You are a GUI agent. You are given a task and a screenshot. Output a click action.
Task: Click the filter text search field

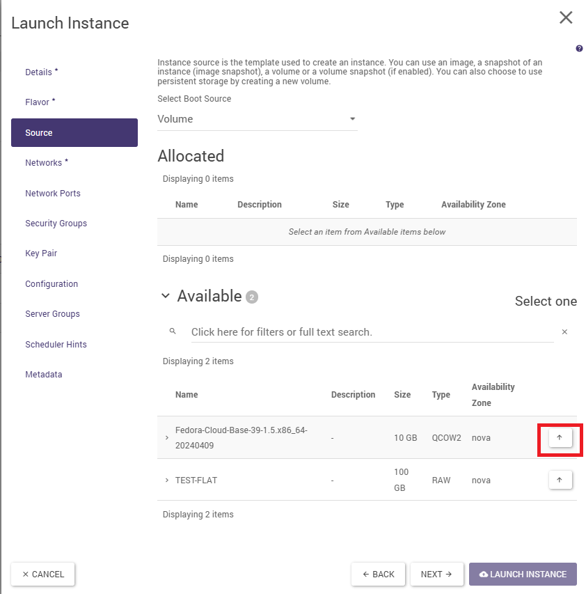point(372,332)
